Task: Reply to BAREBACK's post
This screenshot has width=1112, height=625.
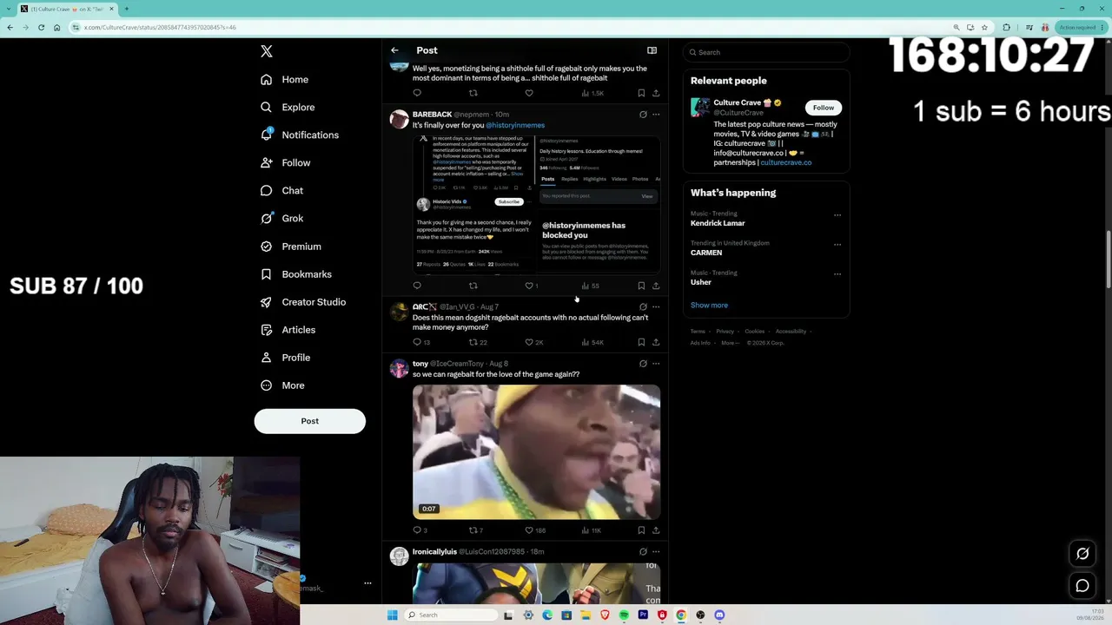Action: pyautogui.click(x=417, y=286)
